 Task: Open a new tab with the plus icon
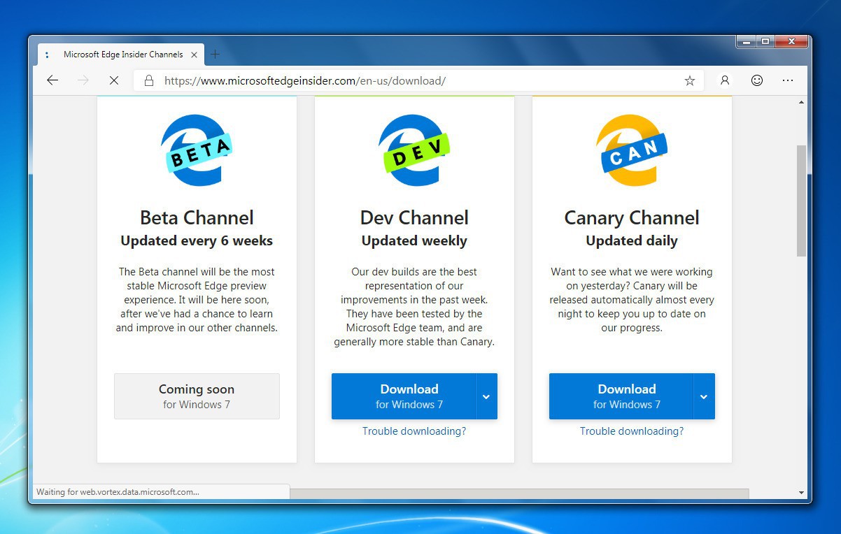click(215, 54)
